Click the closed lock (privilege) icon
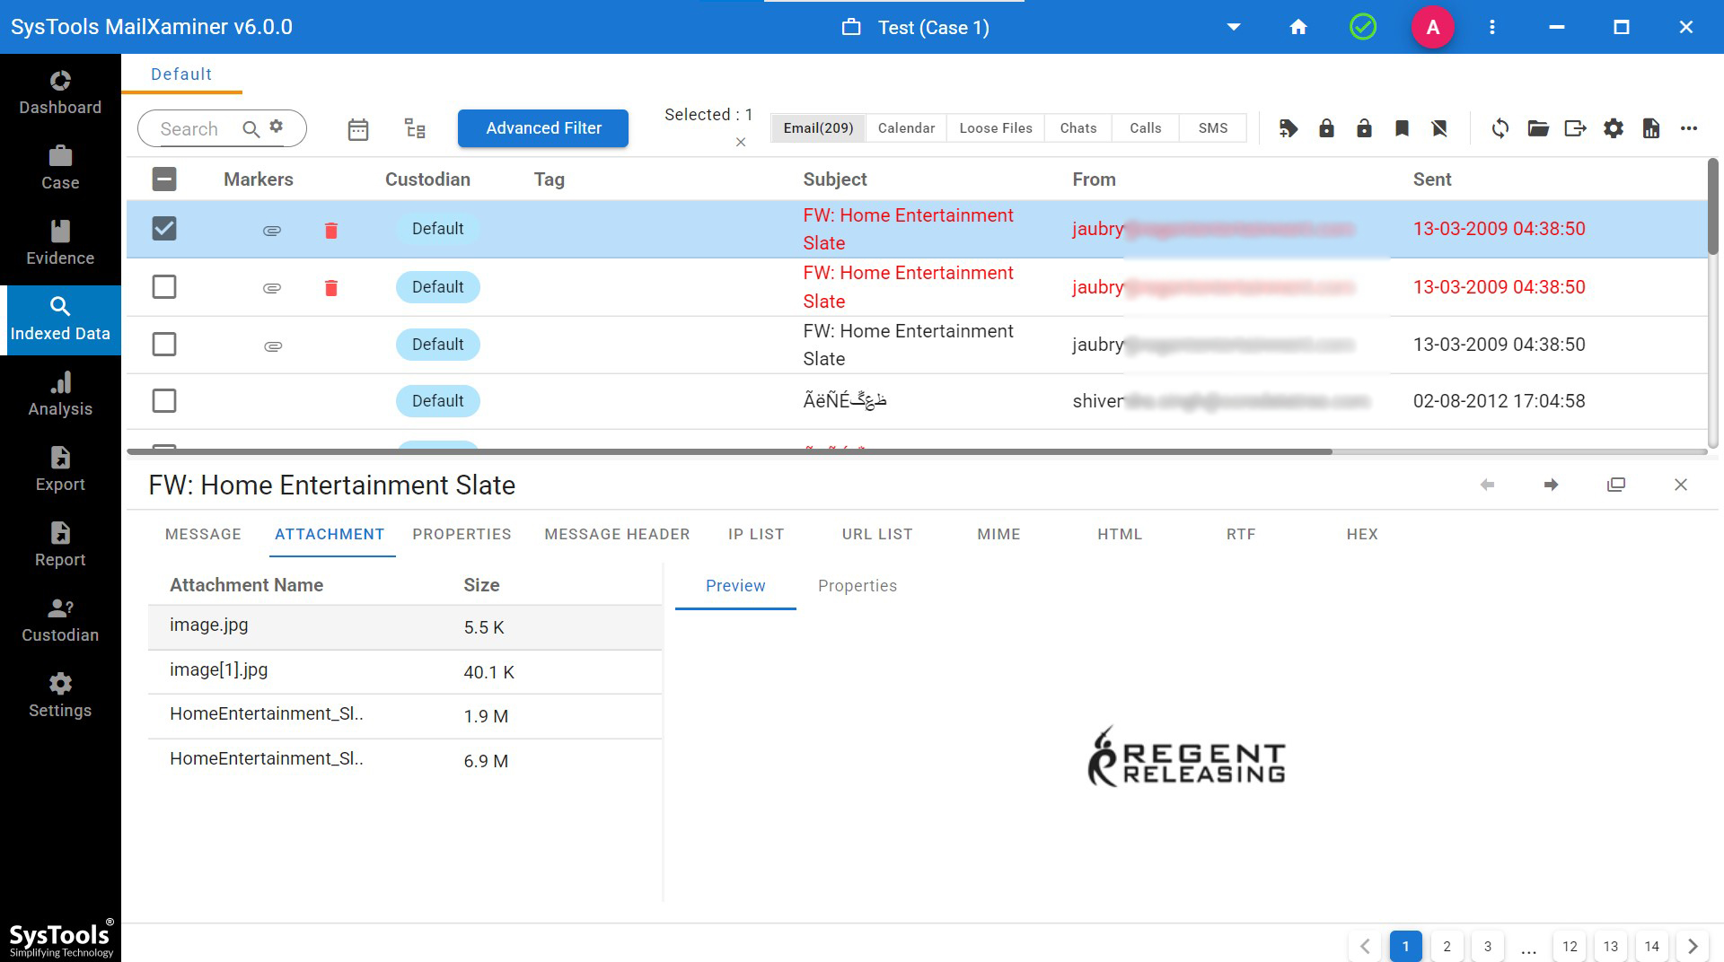This screenshot has width=1724, height=962. coord(1326,128)
